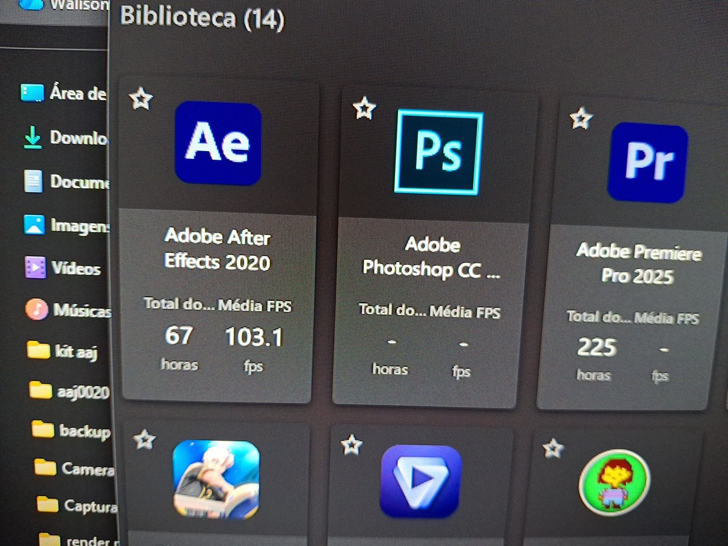This screenshot has height=546, width=728.
Task: Select the Adobe Premiere Pro 2025 title
Action: (638, 264)
